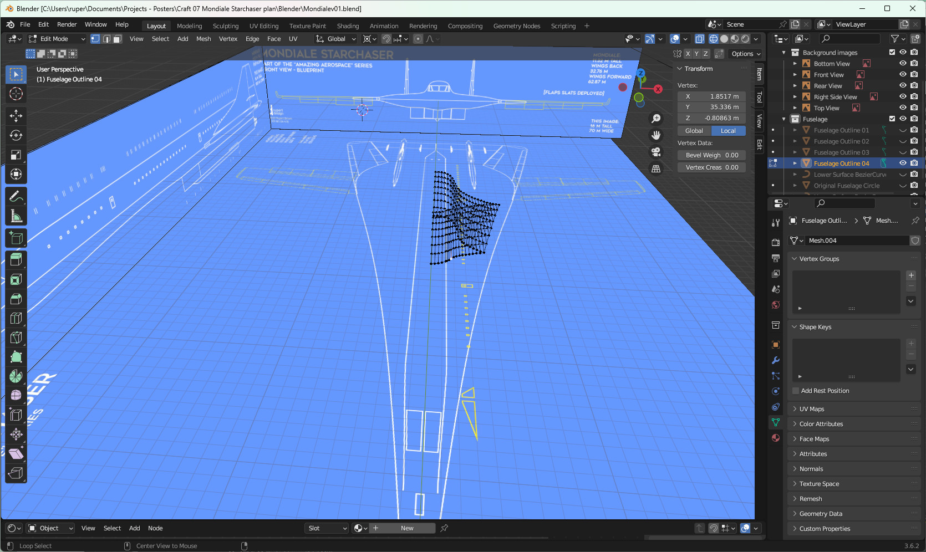Image resolution: width=926 pixels, height=552 pixels.
Task: Select the Cursor tool in toolbar
Action: coord(16,94)
